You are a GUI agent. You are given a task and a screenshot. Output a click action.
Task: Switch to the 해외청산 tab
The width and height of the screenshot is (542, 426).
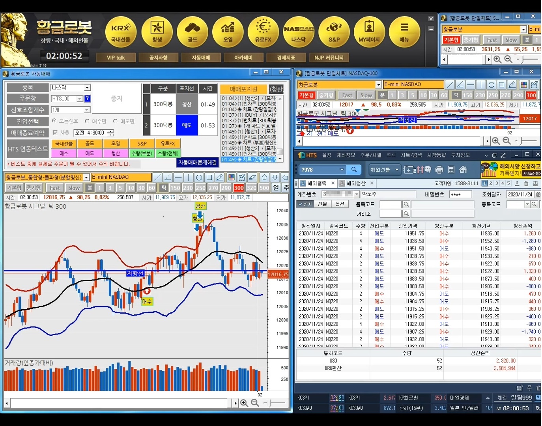356,183
